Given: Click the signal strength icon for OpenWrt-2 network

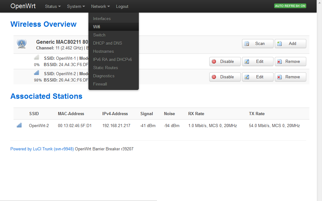Looking at the screenshot, I should click(37, 73).
